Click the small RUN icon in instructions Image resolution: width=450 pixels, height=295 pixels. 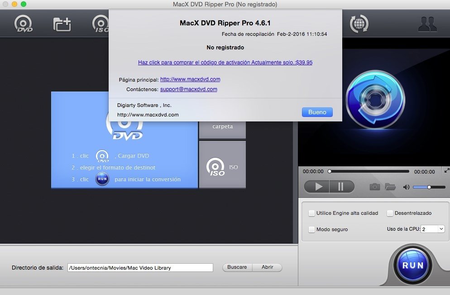pyautogui.click(x=102, y=179)
